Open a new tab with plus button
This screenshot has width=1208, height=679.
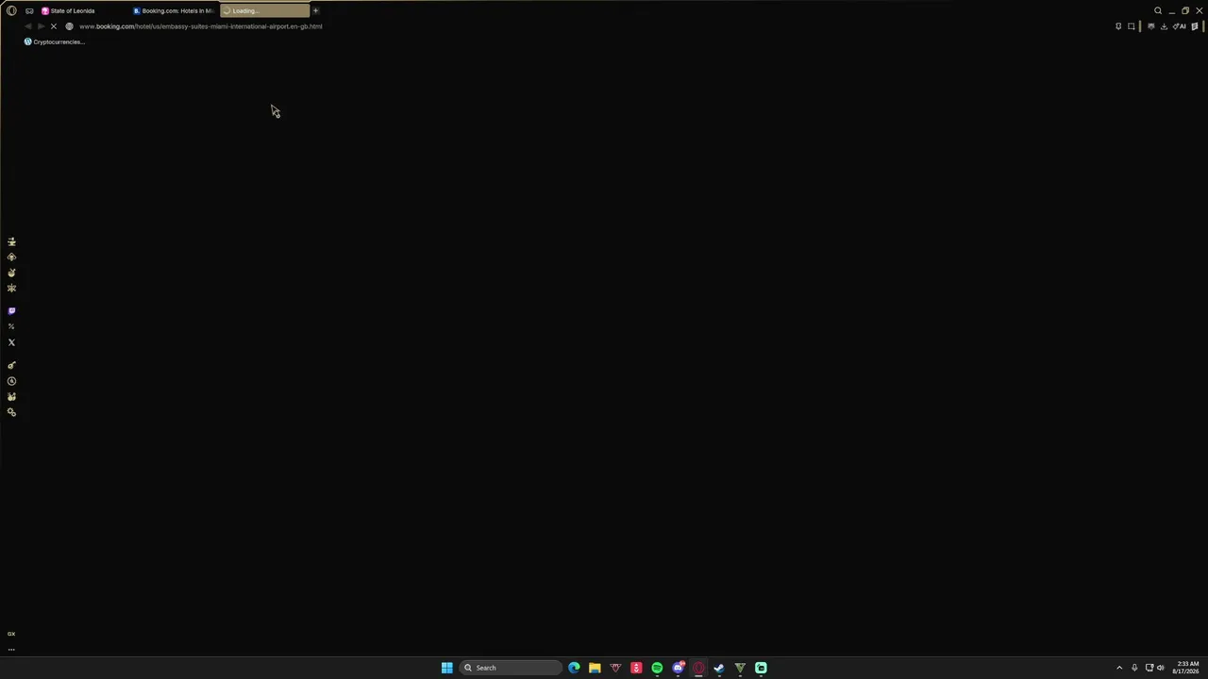pos(316,10)
